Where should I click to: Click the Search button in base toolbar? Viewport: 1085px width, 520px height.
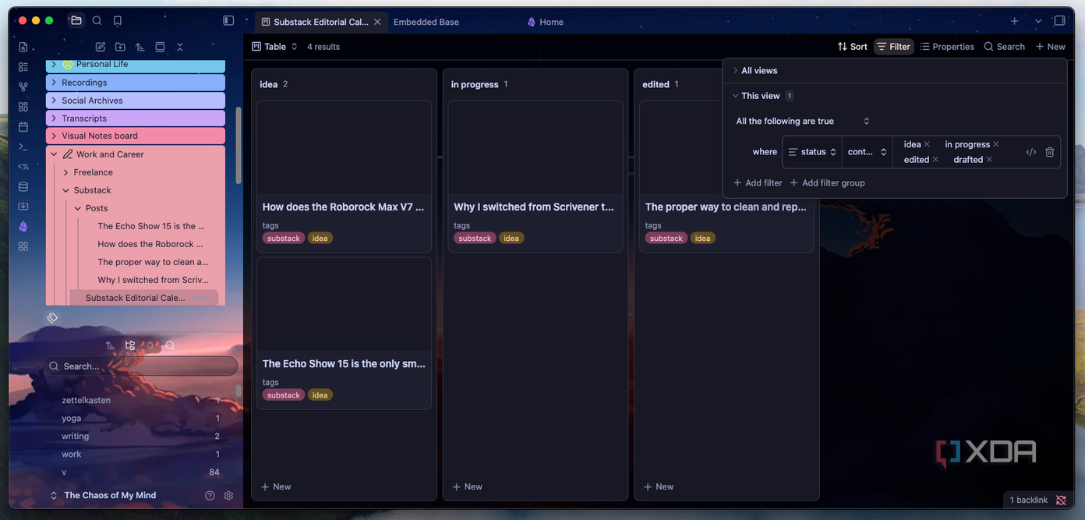pyautogui.click(x=1004, y=47)
